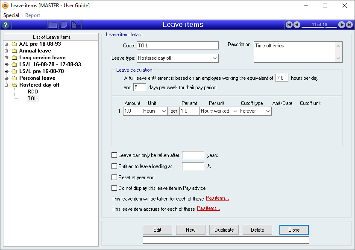The width and height of the screenshot is (355, 250).
Task: Click the note page icon in toolbar
Action: click(64, 25)
